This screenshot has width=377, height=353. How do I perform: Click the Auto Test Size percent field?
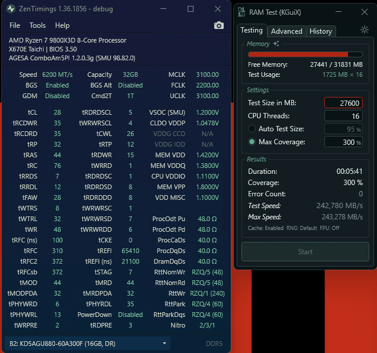(x=343, y=129)
